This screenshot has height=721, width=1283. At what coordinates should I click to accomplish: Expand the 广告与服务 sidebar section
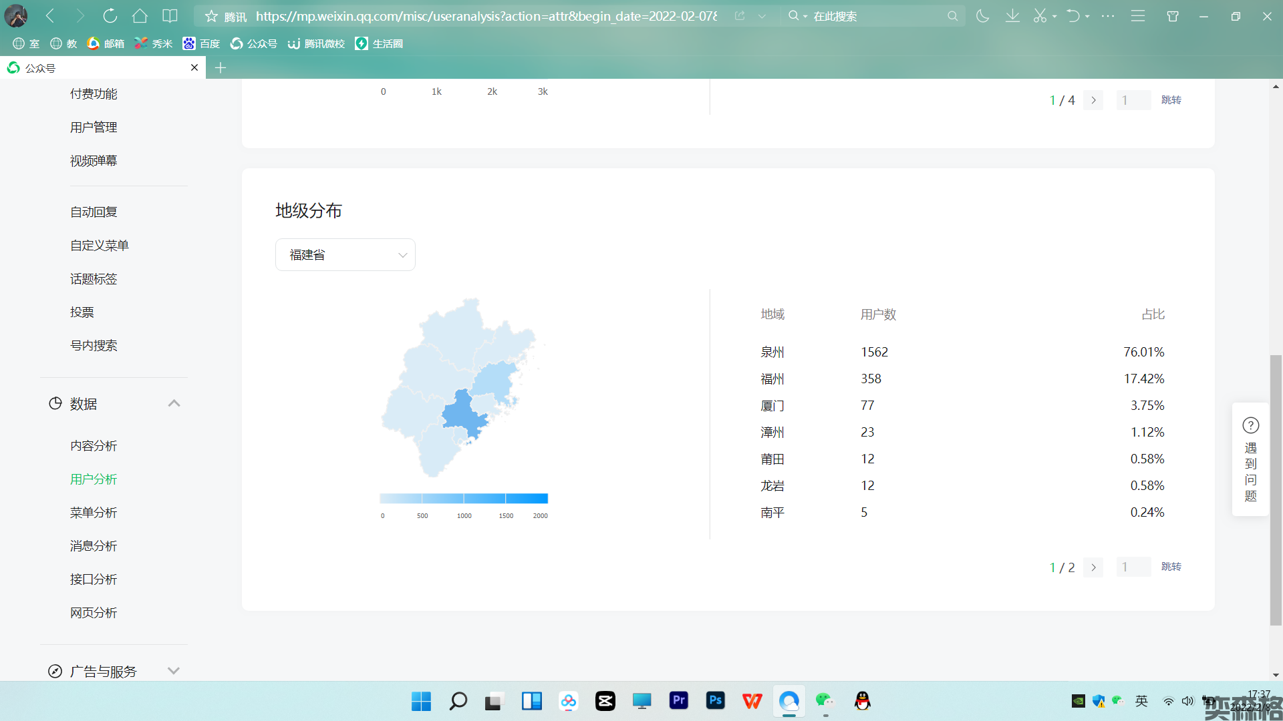click(174, 671)
